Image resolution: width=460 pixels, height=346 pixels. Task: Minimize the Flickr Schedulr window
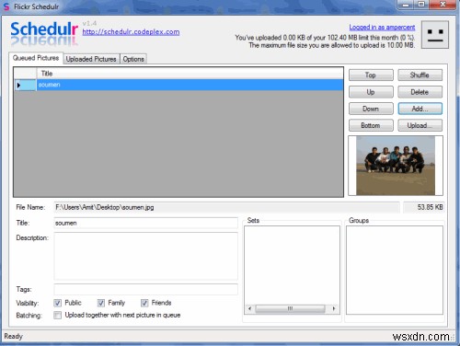[x=406, y=5]
